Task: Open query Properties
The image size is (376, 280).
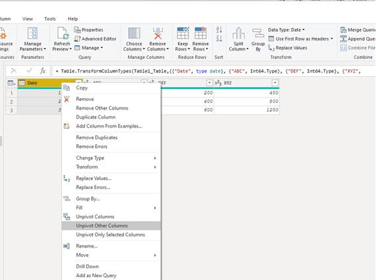Action: pos(89,30)
